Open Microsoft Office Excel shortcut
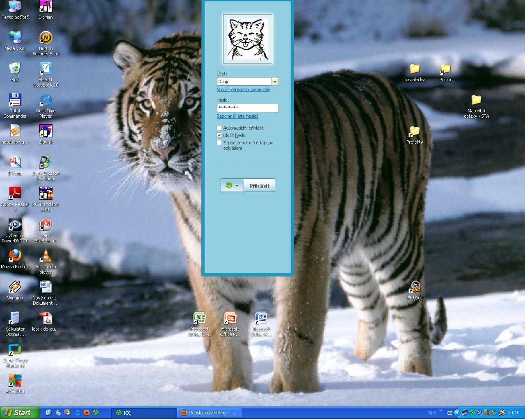Image resolution: width=525 pixels, height=420 pixels. [199, 319]
